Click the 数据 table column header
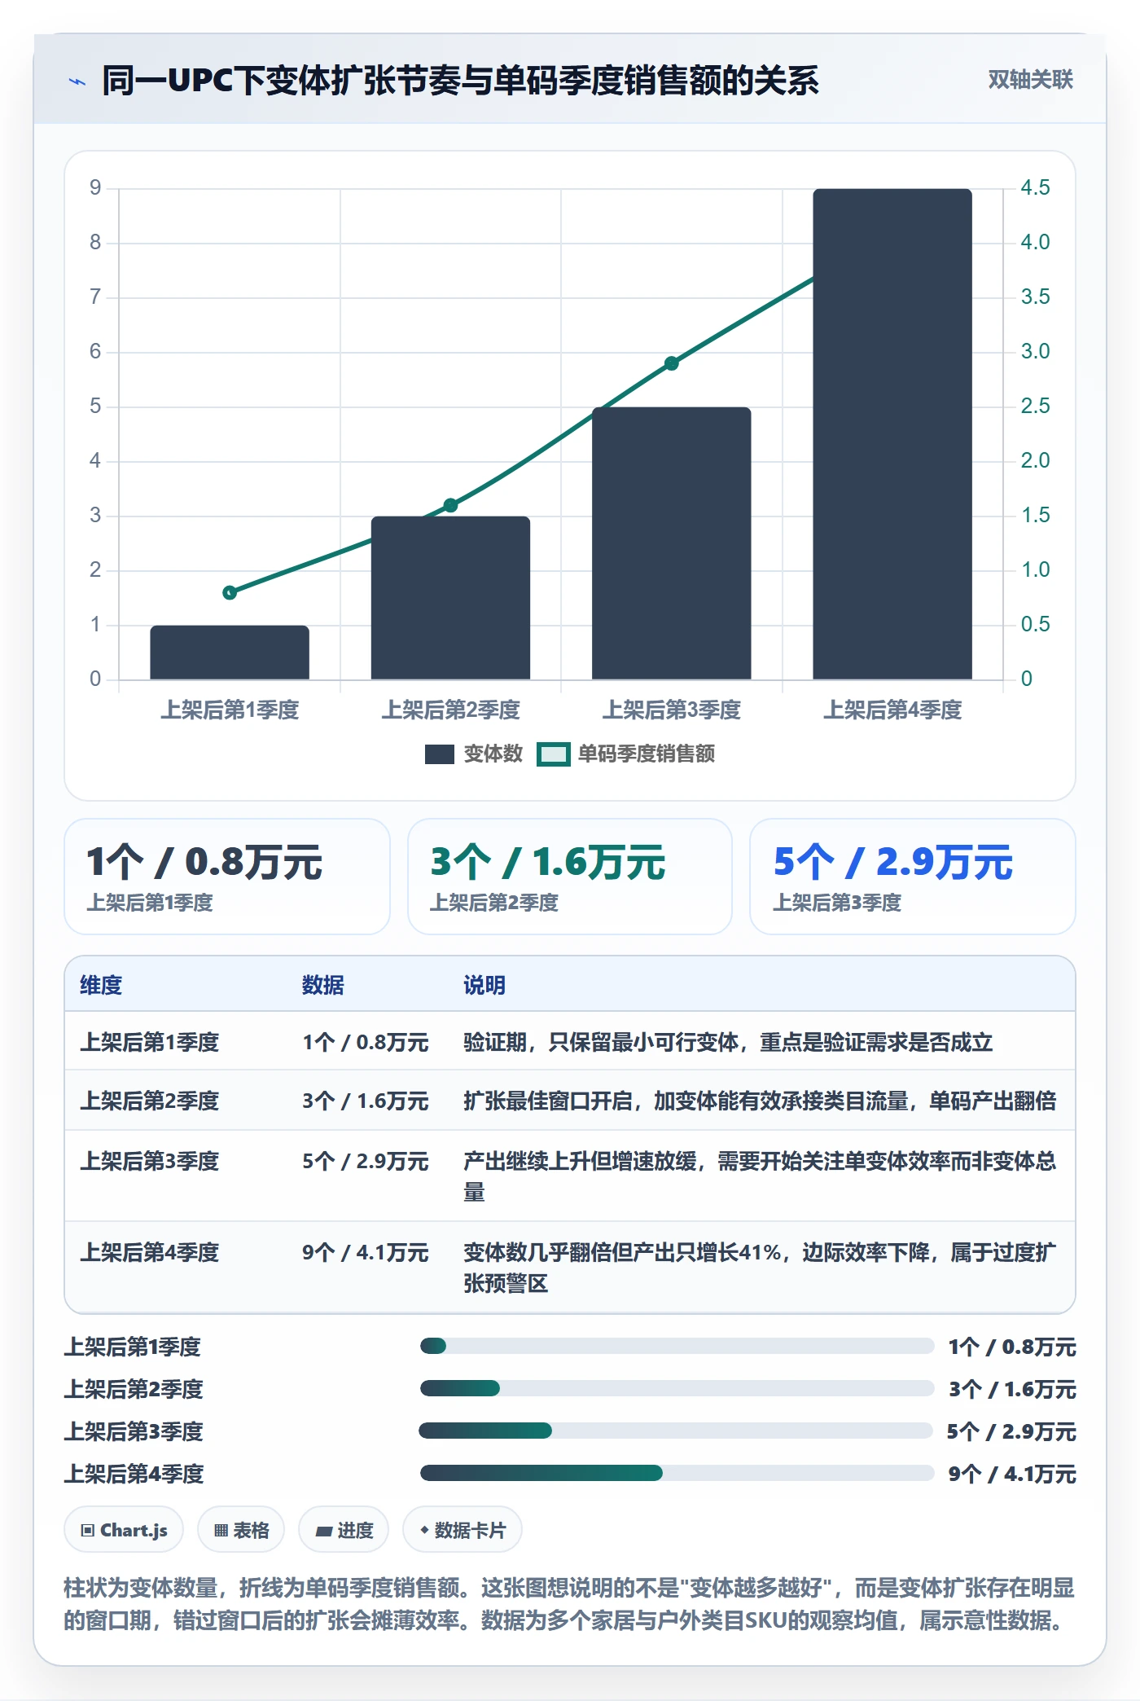This screenshot has height=1701, width=1140. [x=322, y=985]
